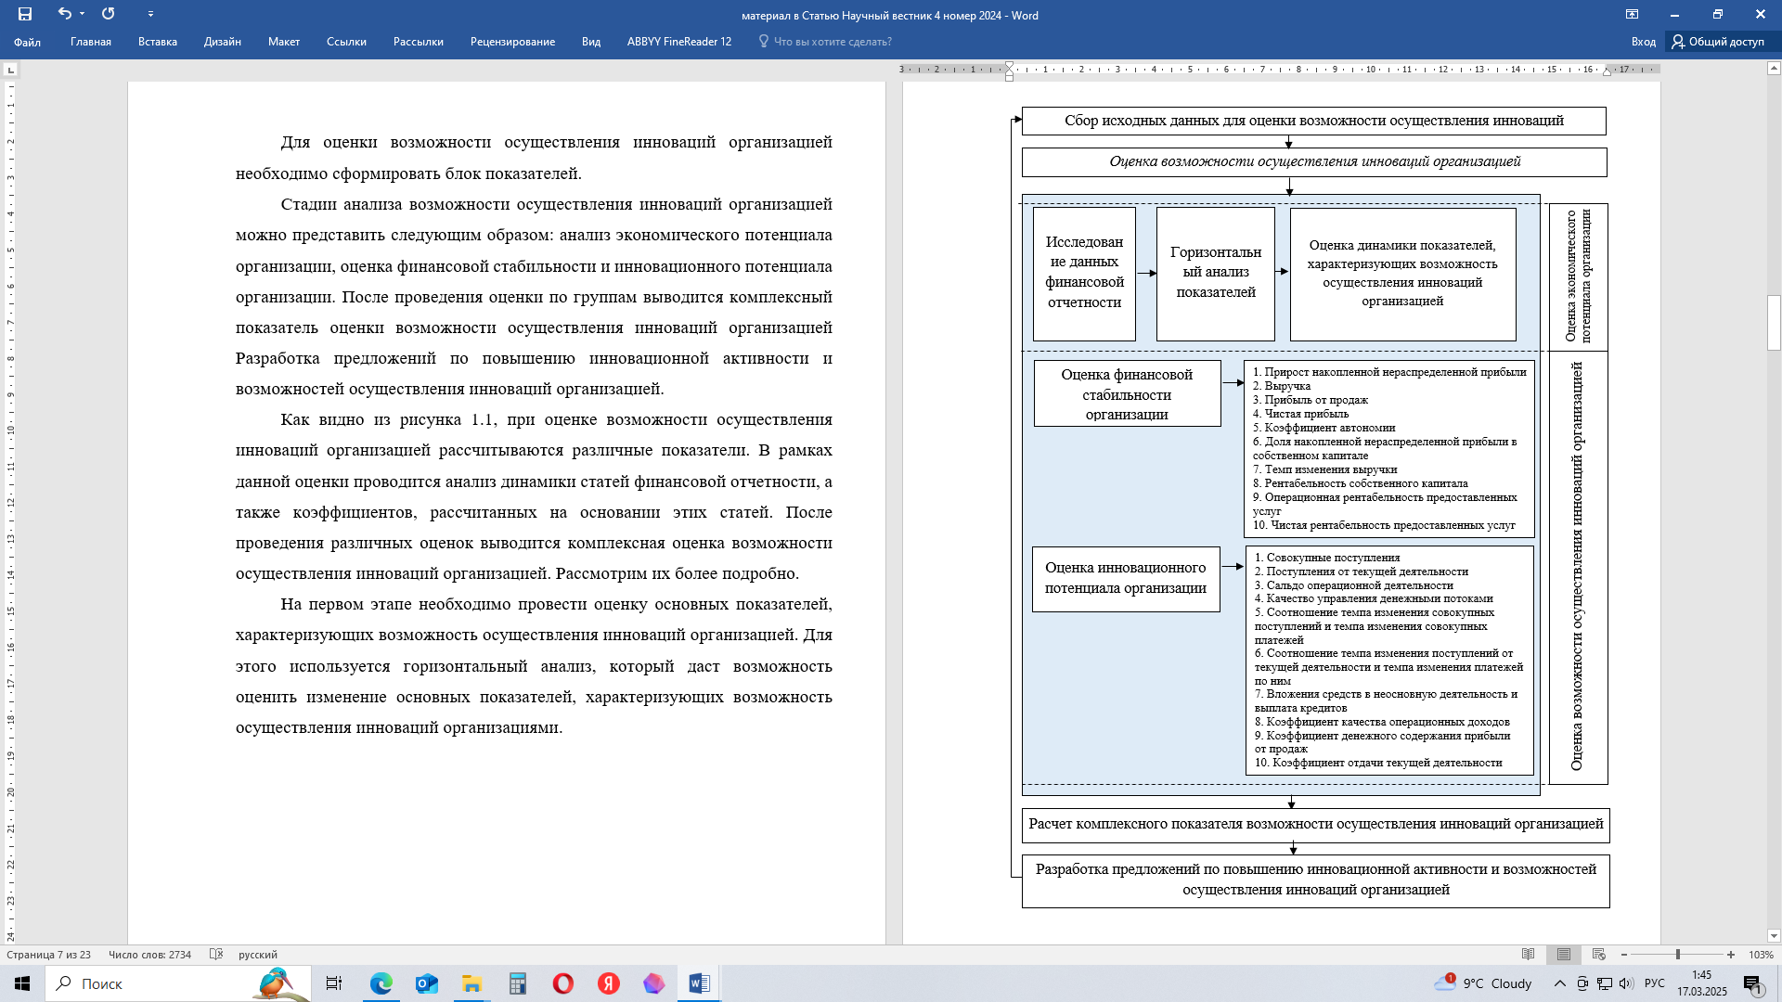Click the first line indent marker on ruler
This screenshot has height=1002, width=1782.
coord(1009,66)
